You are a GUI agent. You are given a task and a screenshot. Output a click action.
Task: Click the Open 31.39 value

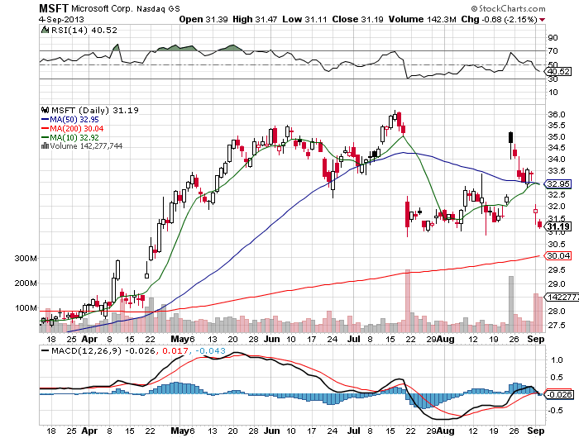(x=203, y=19)
